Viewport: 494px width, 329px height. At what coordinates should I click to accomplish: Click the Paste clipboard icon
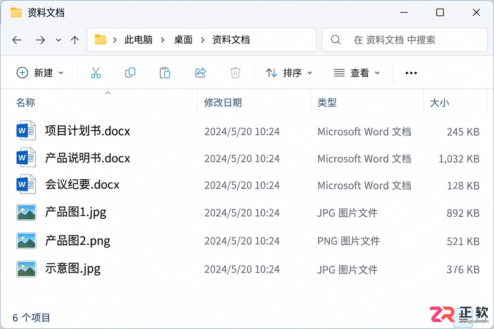click(165, 73)
